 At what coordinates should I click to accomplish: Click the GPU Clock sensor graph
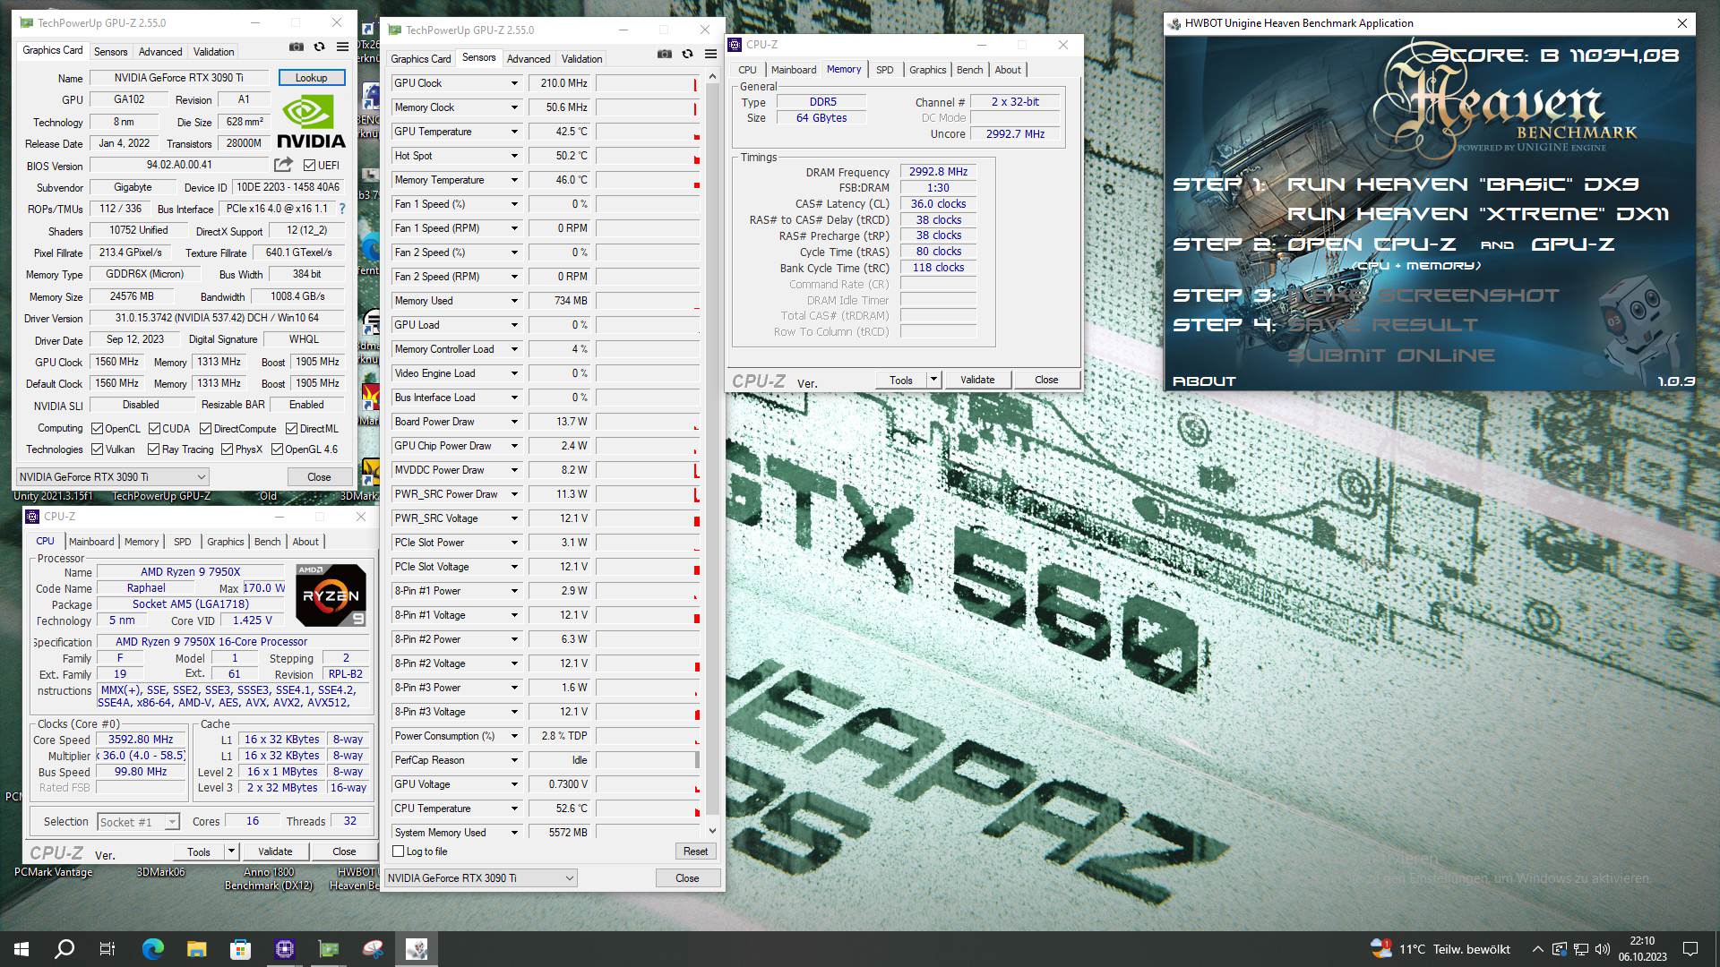click(x=648, y=83)
